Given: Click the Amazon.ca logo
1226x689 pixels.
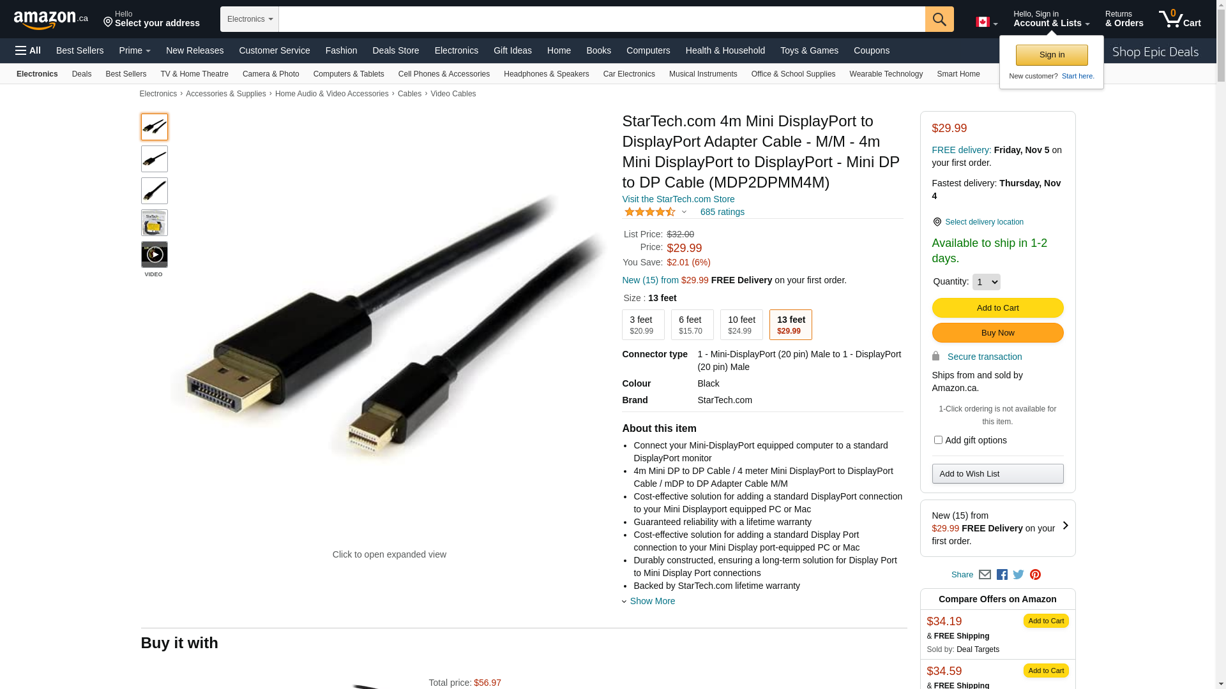Looking at the screenshot, I should click(x=51, y=20).
